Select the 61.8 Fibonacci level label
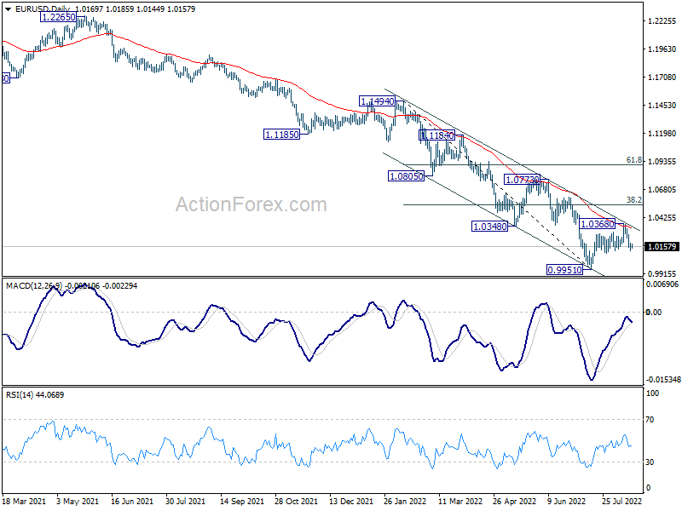This screenshot has width=682, height=511. pyautogui.click(x=633, y=159)
